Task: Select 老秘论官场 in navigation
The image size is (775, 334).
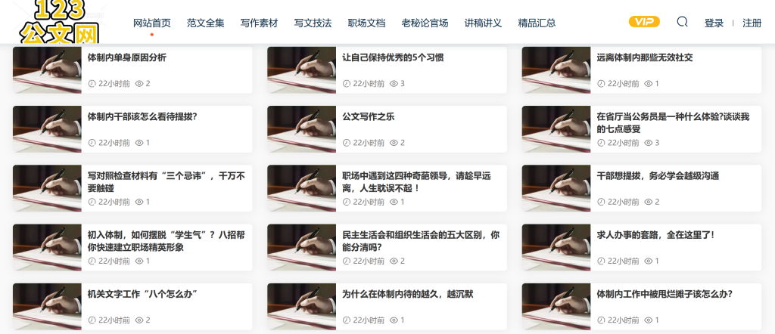Action: pyautogui.click(x=425, y=23)
